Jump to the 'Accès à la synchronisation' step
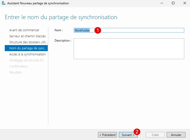 27,54
